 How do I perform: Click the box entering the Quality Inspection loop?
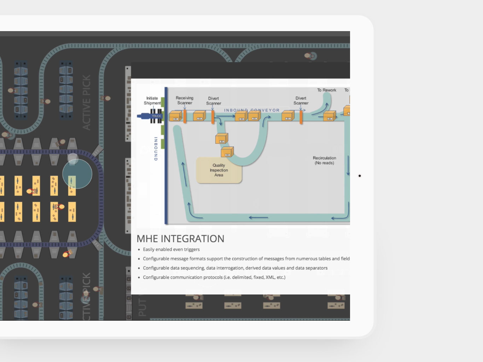point(222,139)
